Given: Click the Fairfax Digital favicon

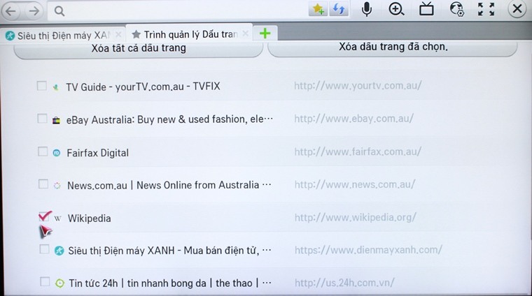Looking at the screenshot, I should 56,153.
